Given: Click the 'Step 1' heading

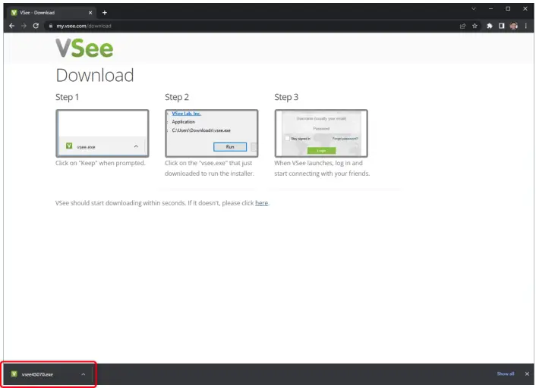Looking at the screenshot, I should point(67,97).
